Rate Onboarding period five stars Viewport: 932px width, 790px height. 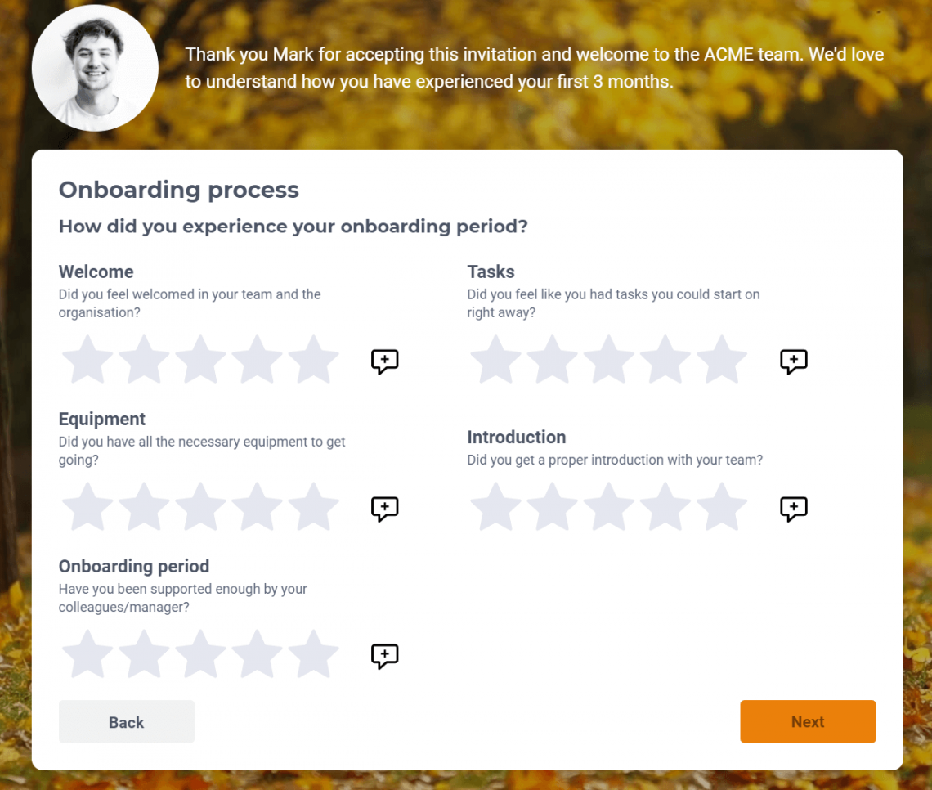(x=314, y=655)
